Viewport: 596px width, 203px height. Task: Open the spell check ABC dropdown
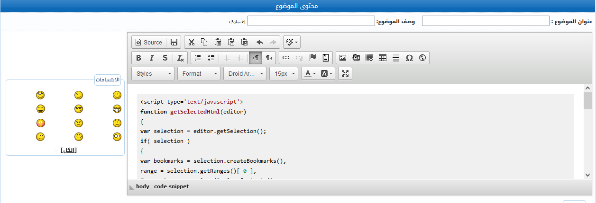click(292, 42)
